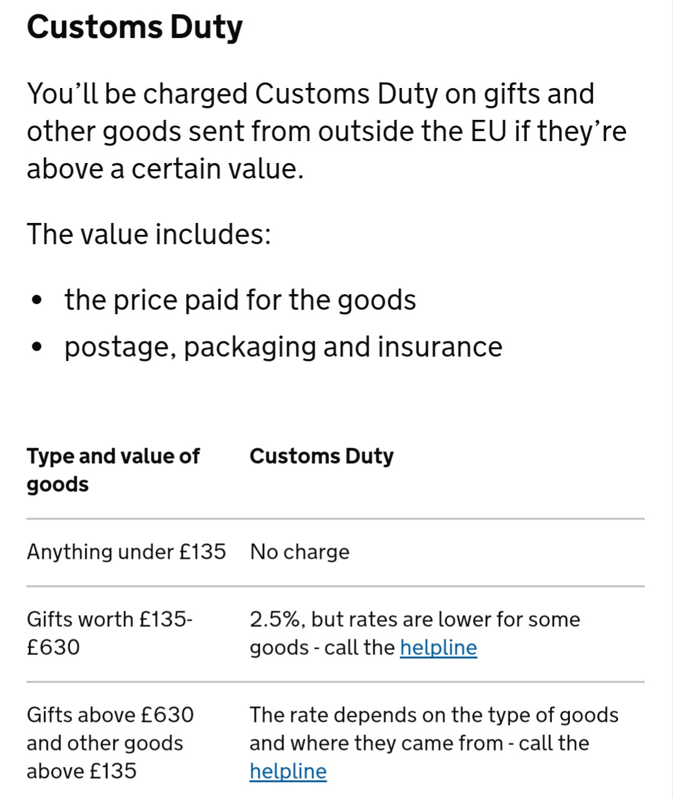This screenshot has width=673, height=798.
Task: Click the bullet point before 'postage, packaging'
Action: click(x=37, y=347)
